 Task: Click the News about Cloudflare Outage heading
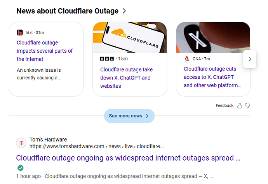click(x=67, y=11)
